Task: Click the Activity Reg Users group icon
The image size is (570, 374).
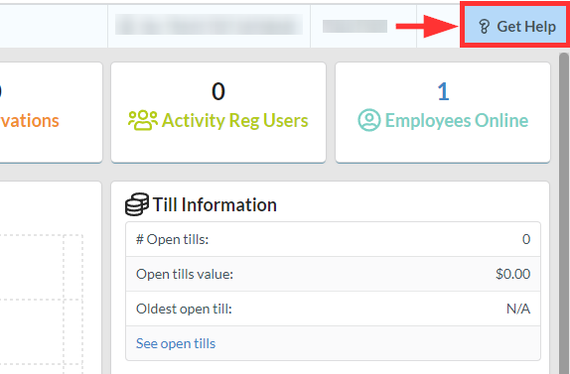Action: tap(143, 120)
